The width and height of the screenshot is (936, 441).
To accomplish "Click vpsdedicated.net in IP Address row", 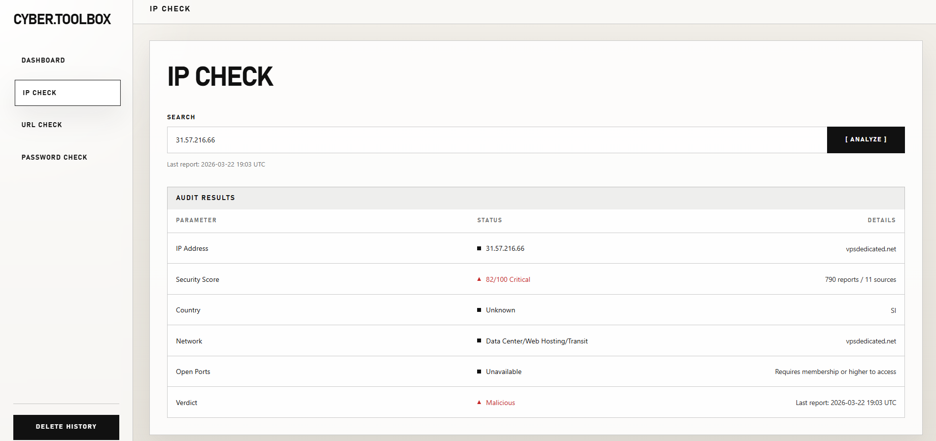I will [x=871, y=249].
